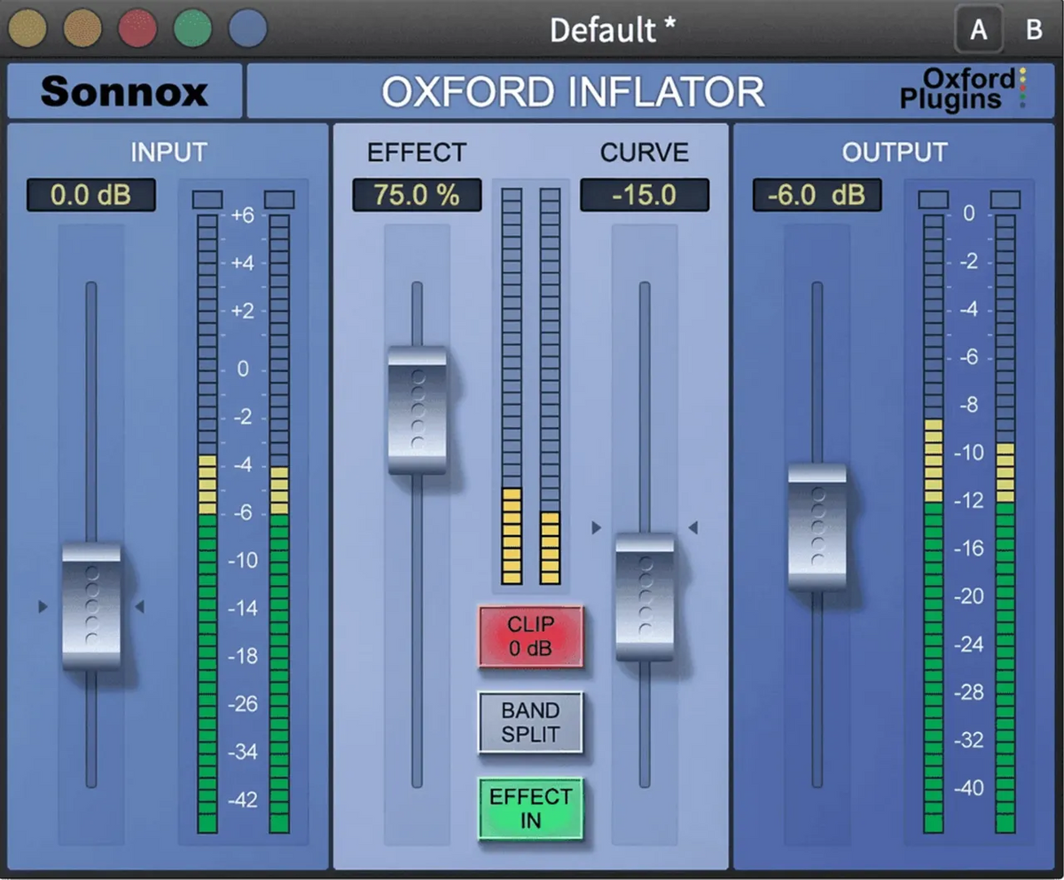
Task: Click the green circle in the title bar
Action: (x=192, y=27)
